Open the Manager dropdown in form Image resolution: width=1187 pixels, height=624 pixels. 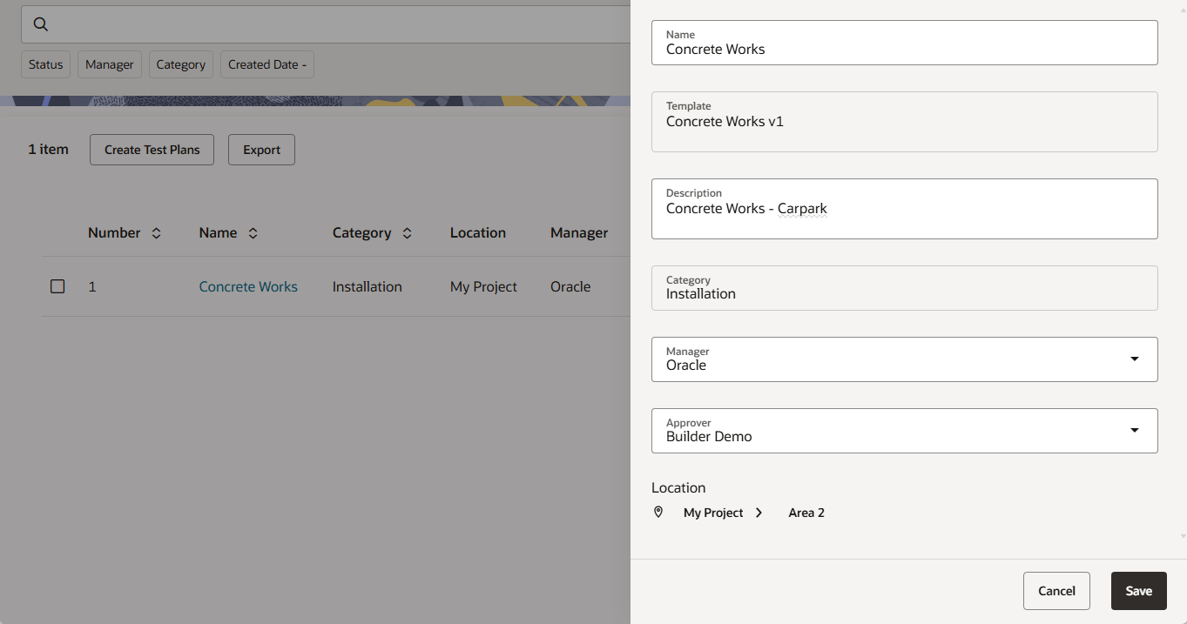[1134, 359]
